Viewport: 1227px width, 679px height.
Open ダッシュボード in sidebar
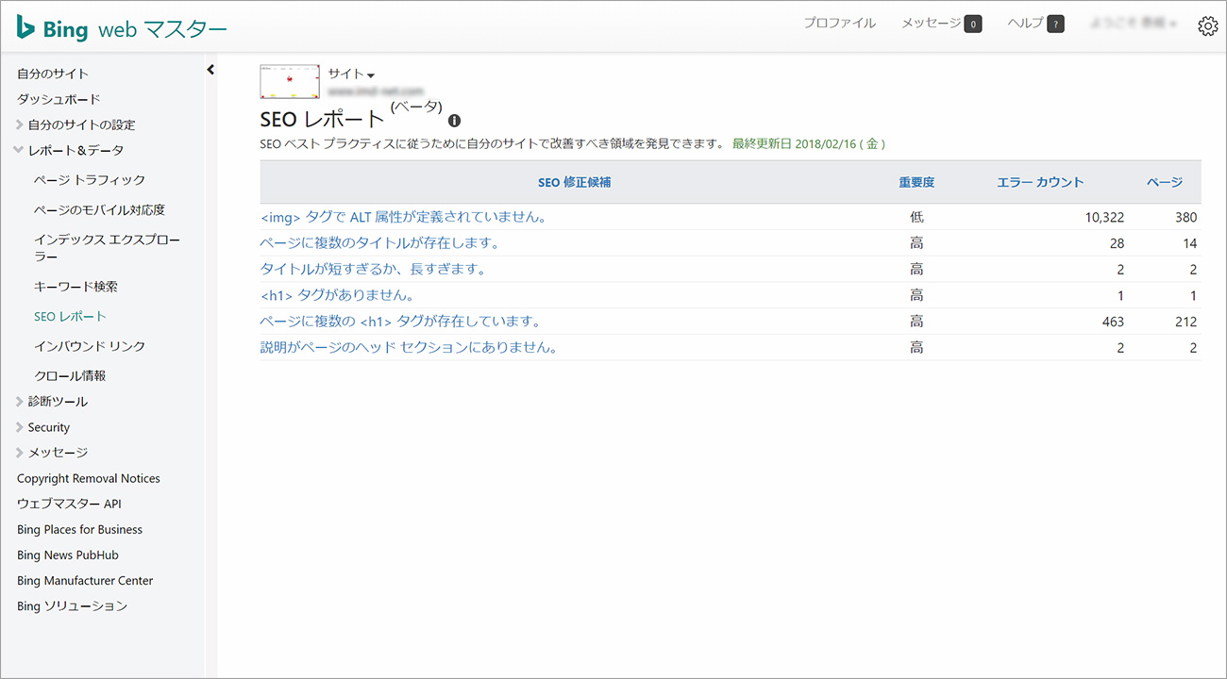click(x=59, y=99)
